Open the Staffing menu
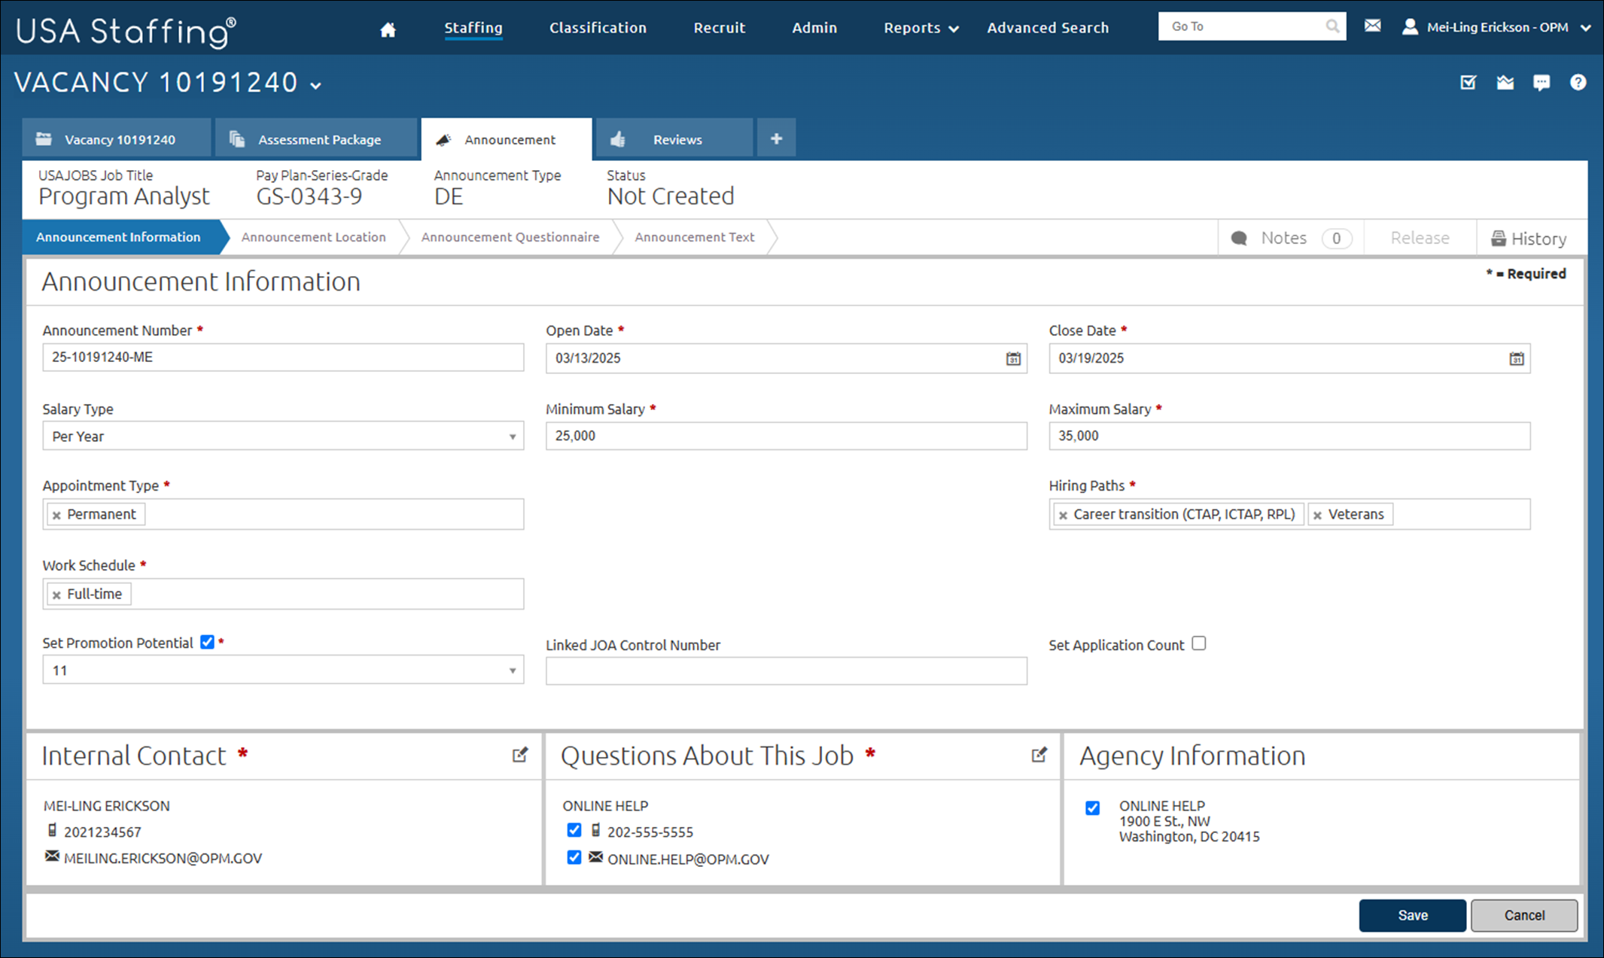This screenshot has width=1604, height=958. [473, 28]
